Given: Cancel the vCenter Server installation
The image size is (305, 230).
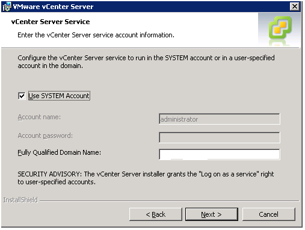Looking at the screenshot, I should [x=269, y=214].
